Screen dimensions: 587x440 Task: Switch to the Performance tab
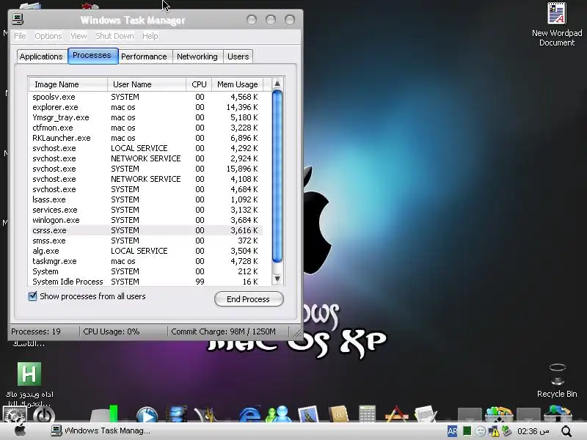[144, 56]
